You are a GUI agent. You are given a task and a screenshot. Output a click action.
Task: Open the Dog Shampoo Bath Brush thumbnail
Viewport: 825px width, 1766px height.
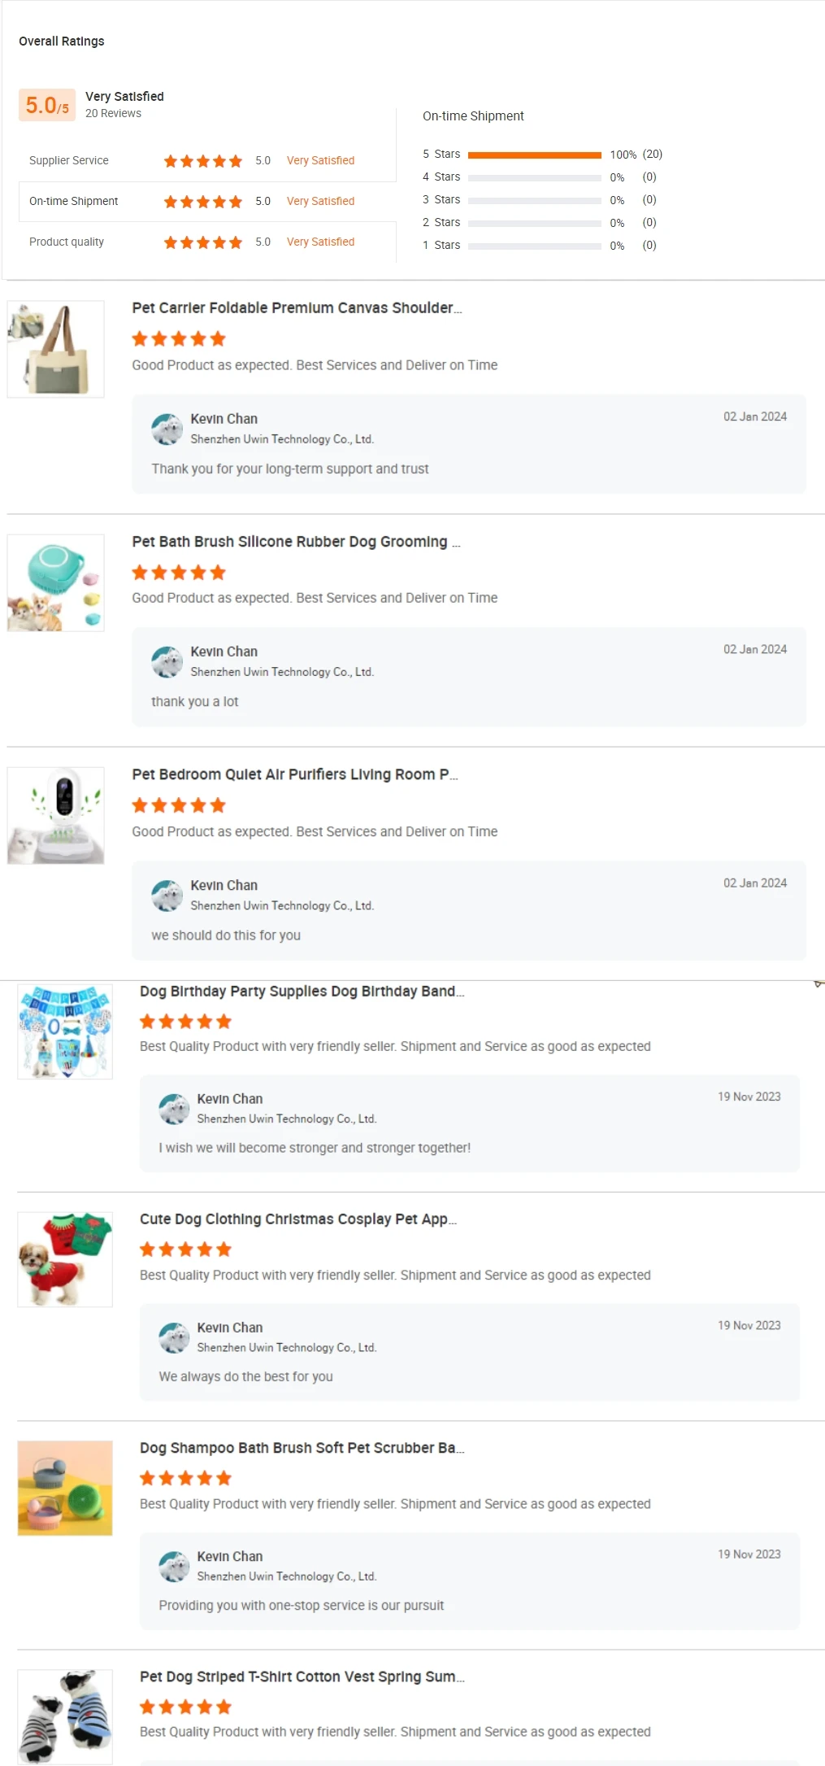pyautogui.click(x=65, y=1488)
